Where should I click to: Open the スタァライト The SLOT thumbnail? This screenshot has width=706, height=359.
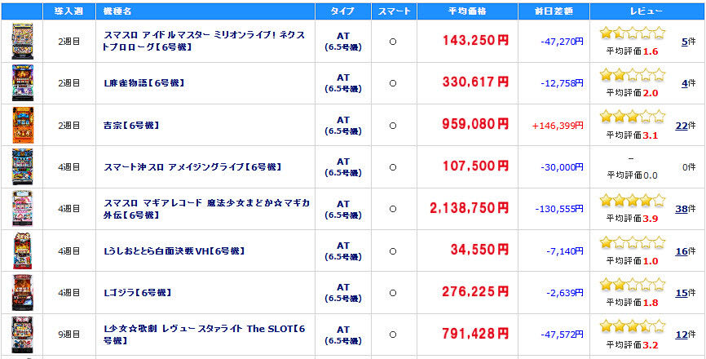[x=22, y=335]
